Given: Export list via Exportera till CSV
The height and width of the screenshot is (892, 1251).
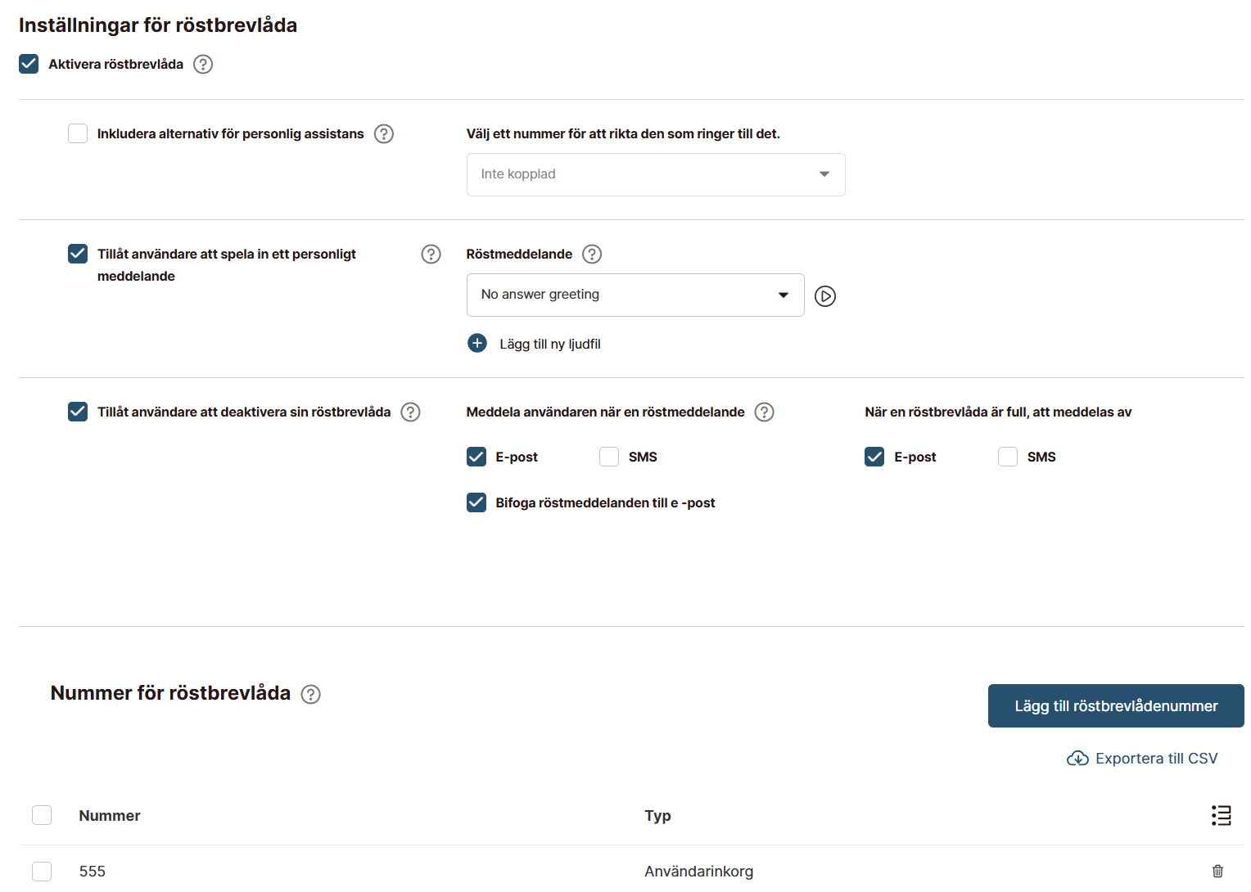Looking at the screenshot, I should tap(1142, 759).
